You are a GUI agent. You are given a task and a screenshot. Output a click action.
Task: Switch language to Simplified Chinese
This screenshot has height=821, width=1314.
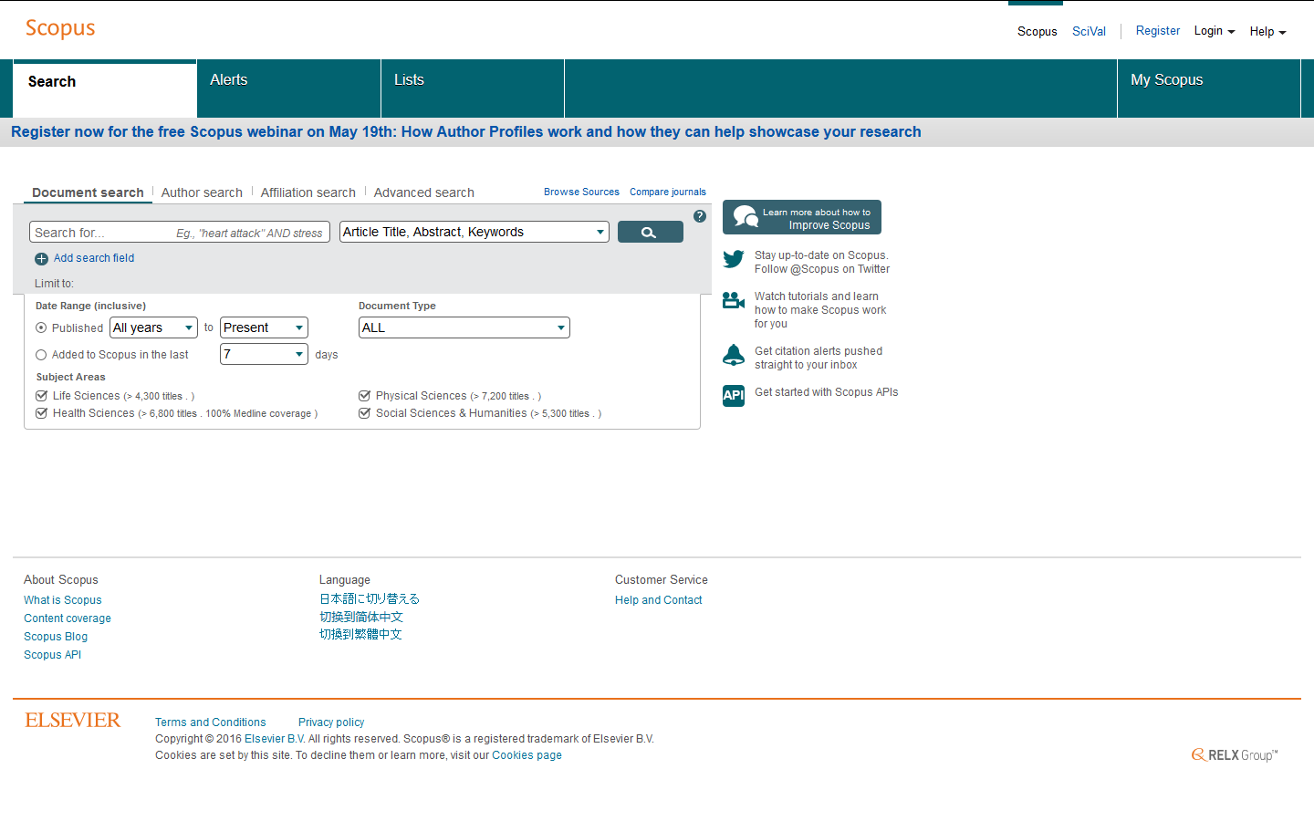point(361,618)
